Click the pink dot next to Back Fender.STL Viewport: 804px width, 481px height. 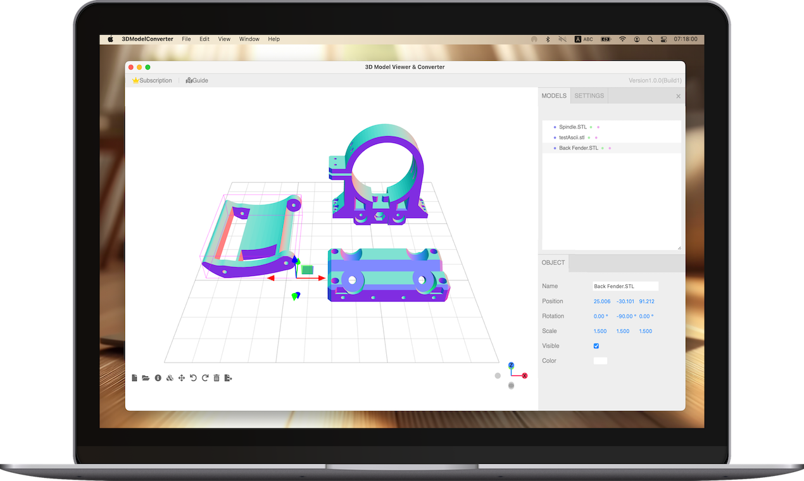(610, 148)
